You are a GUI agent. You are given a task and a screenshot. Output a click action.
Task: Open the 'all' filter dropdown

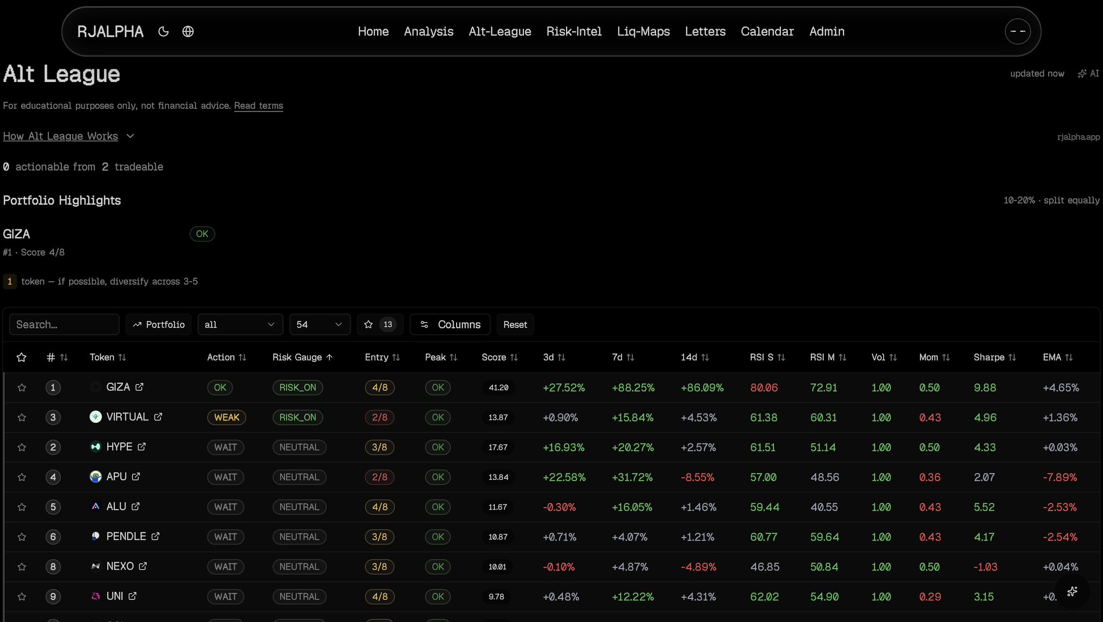coord(240,325)
